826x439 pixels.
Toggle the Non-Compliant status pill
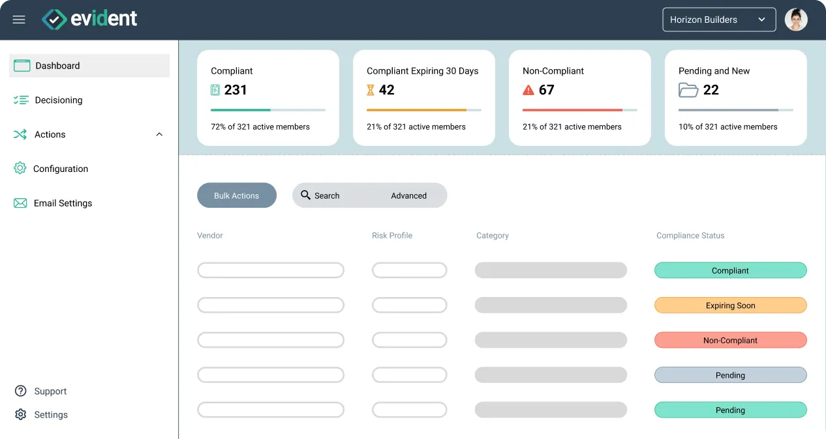pyautogui.click(x=730, y=340)
